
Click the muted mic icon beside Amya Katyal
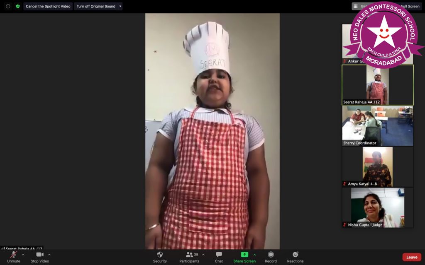[x=345, y=184]
